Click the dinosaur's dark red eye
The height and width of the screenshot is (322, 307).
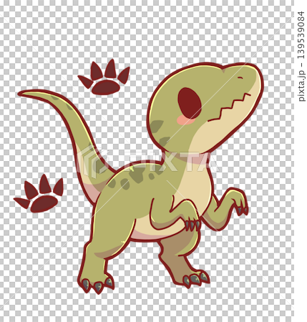[190, 103]
